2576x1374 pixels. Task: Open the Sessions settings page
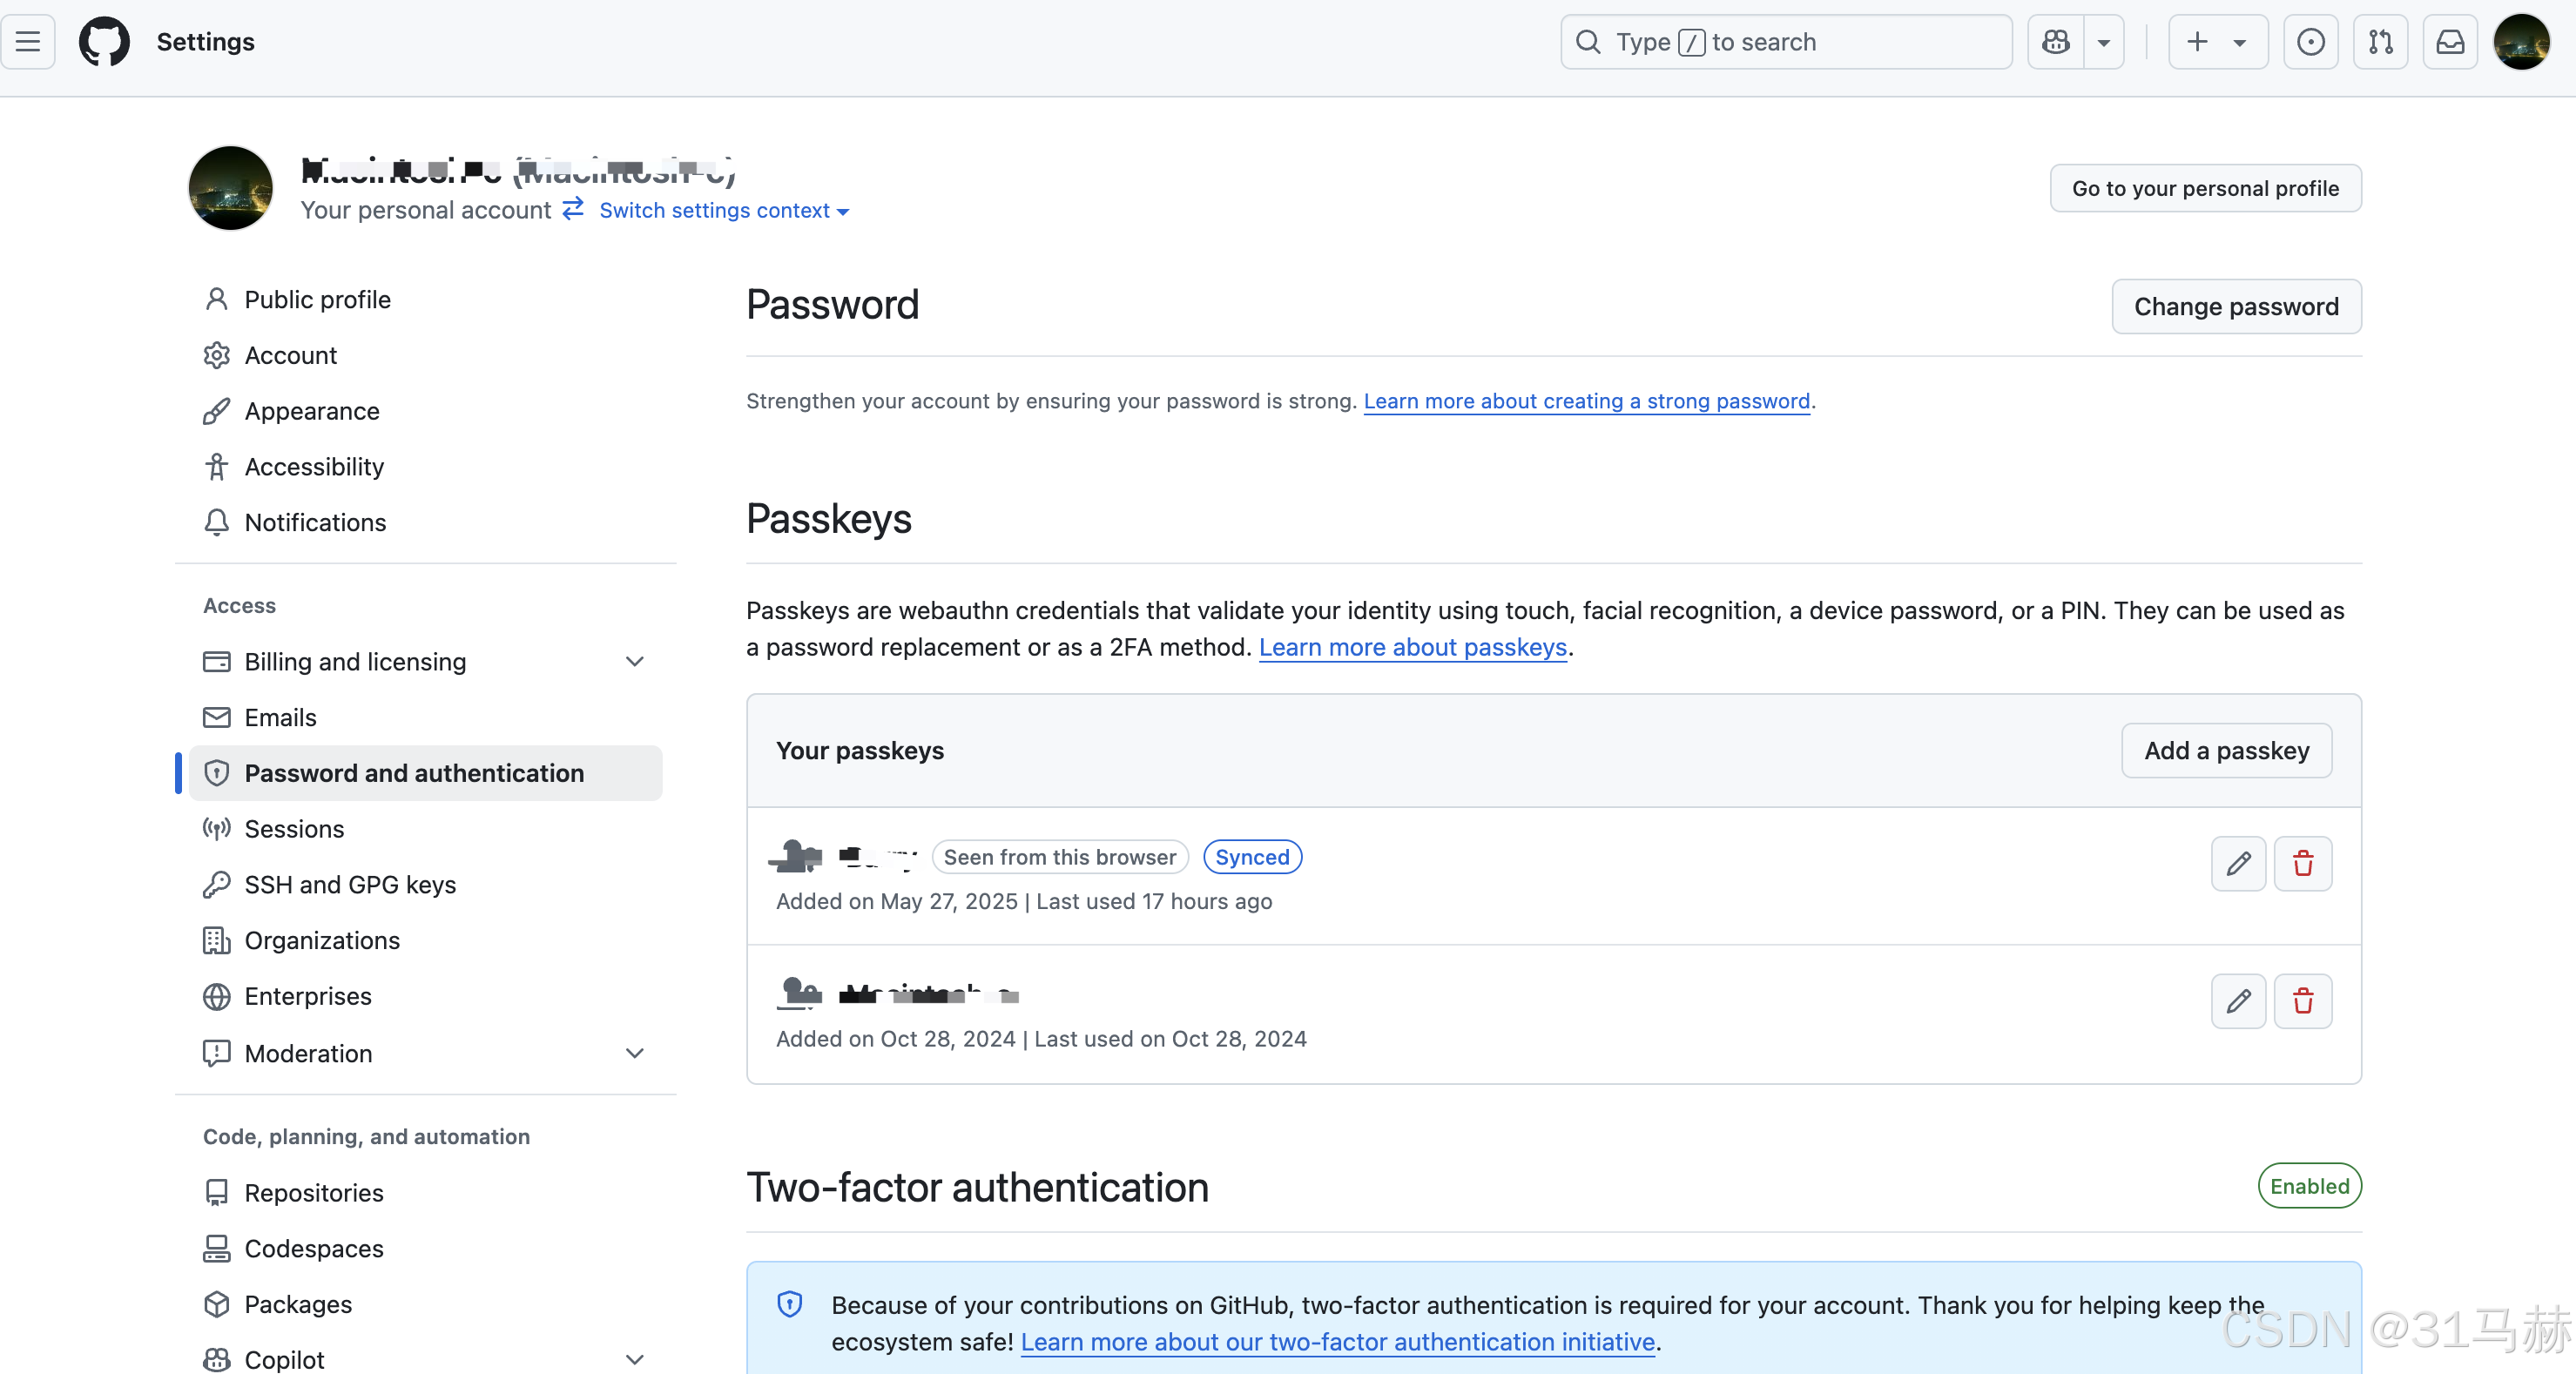click(x=294, y=829)
